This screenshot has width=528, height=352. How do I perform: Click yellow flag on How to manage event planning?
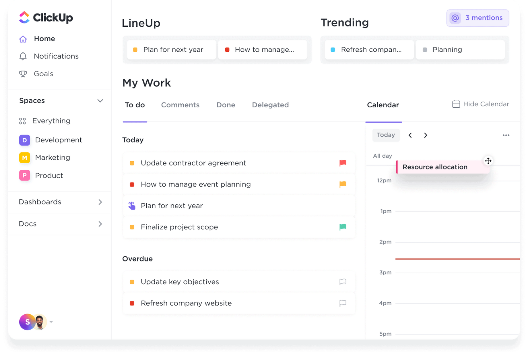pyautogui.click(x=343, y=184)
